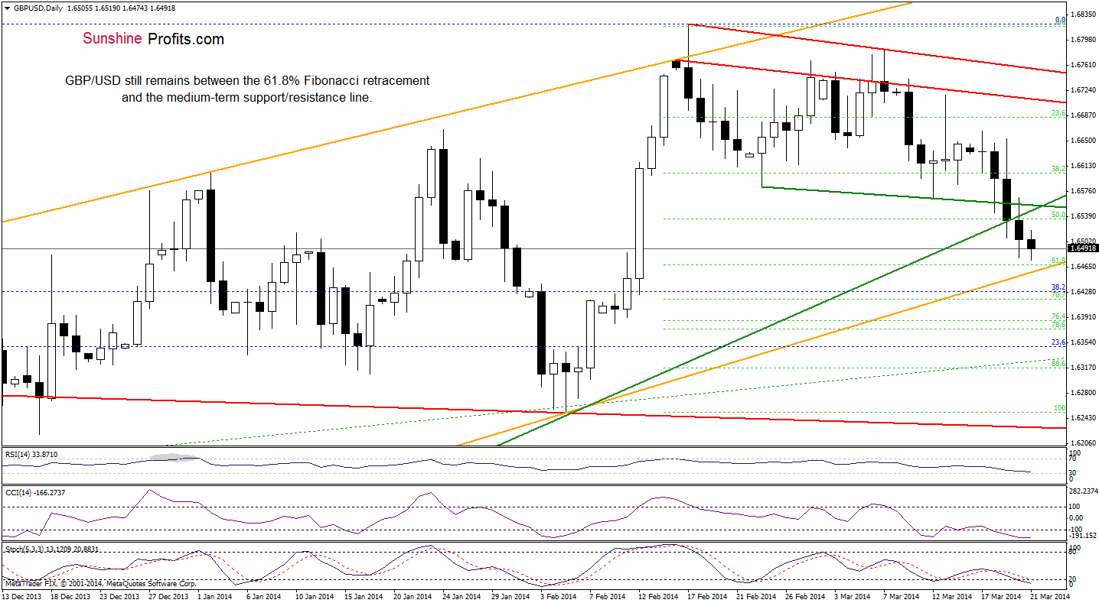Viewport: 1099px width, 603px height.
Task: Click price axis label 1.64280
Action: point(1084,292)
